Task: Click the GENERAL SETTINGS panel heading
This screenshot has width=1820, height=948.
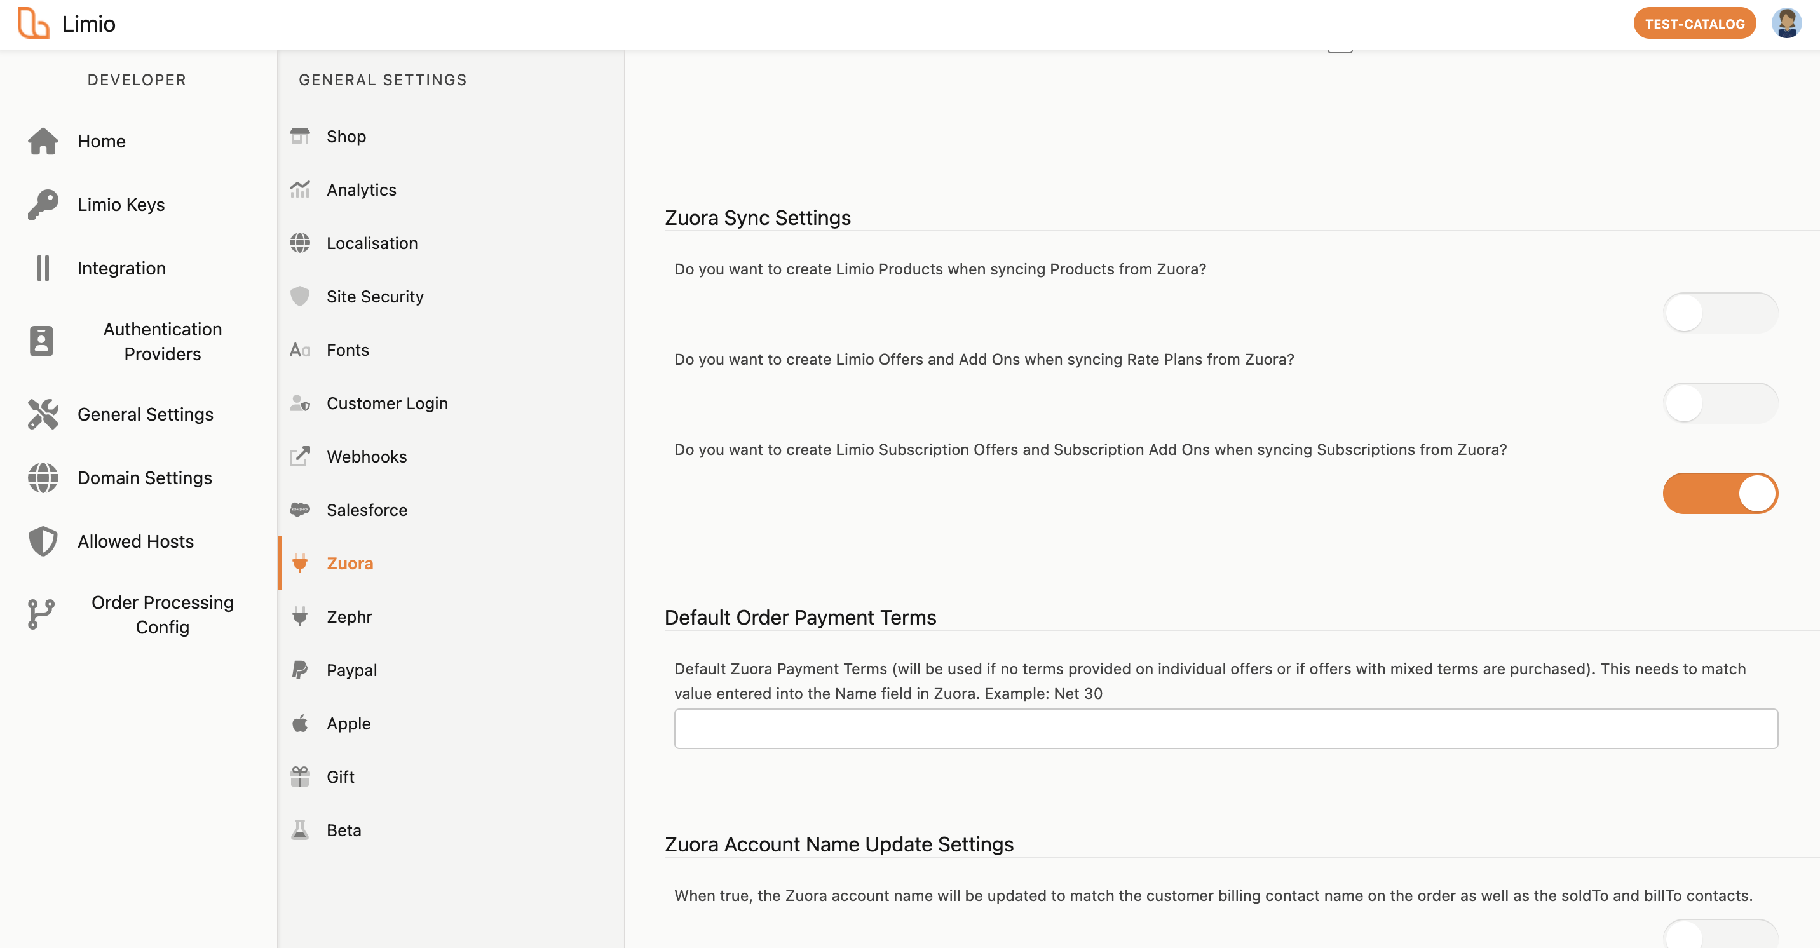Action: pos(383,80)
